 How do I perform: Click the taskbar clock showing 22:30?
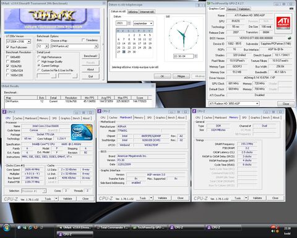[287, 228]
